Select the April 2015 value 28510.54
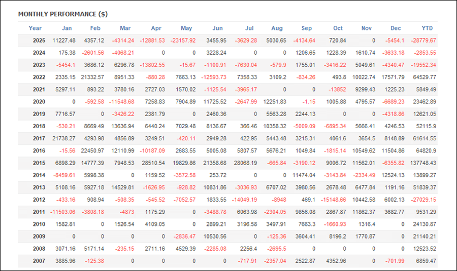 coord(153,163)
